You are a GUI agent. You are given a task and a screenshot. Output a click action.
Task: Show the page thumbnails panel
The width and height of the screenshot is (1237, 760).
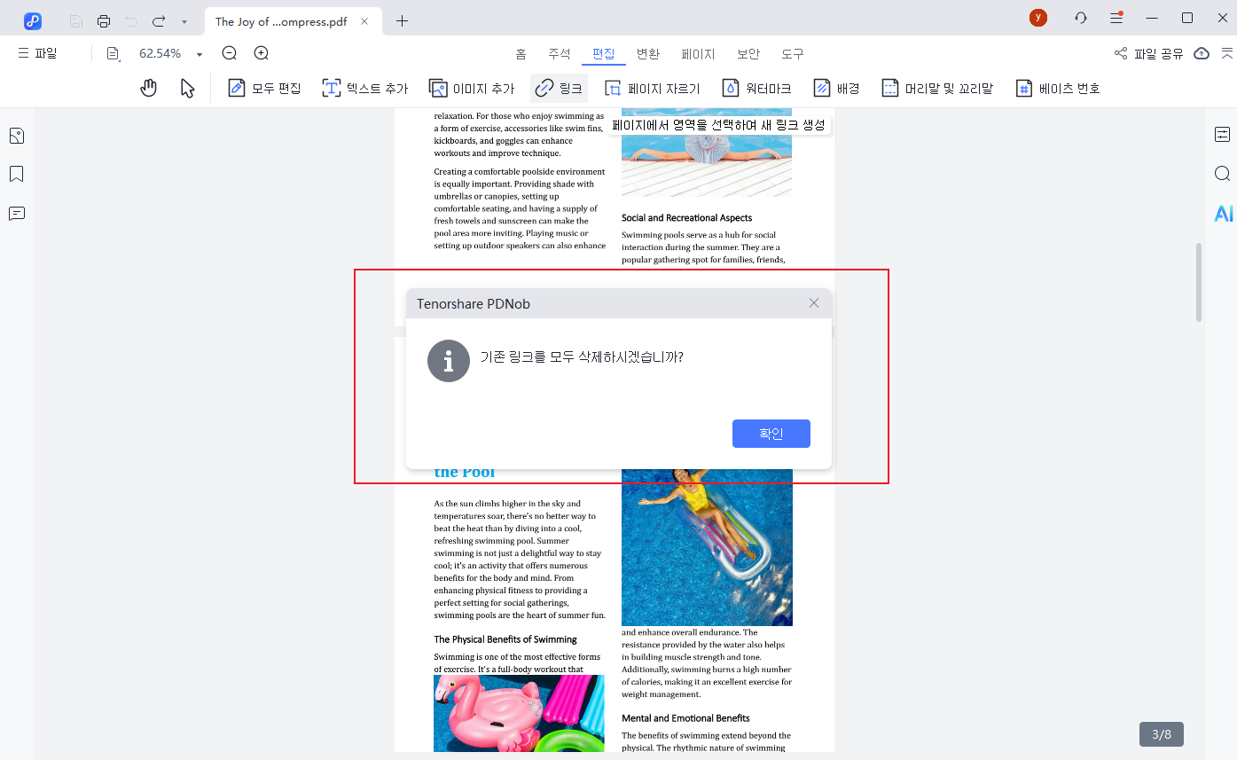click(x=16, y=135)
